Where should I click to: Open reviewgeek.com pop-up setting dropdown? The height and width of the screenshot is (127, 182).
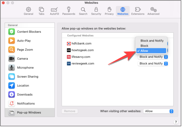coord(153,63)
